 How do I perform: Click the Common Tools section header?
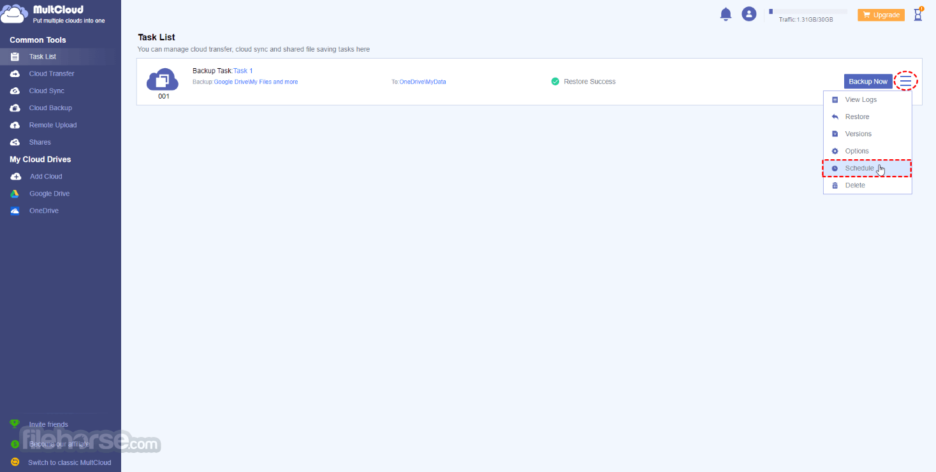click(x=38, y=40)
